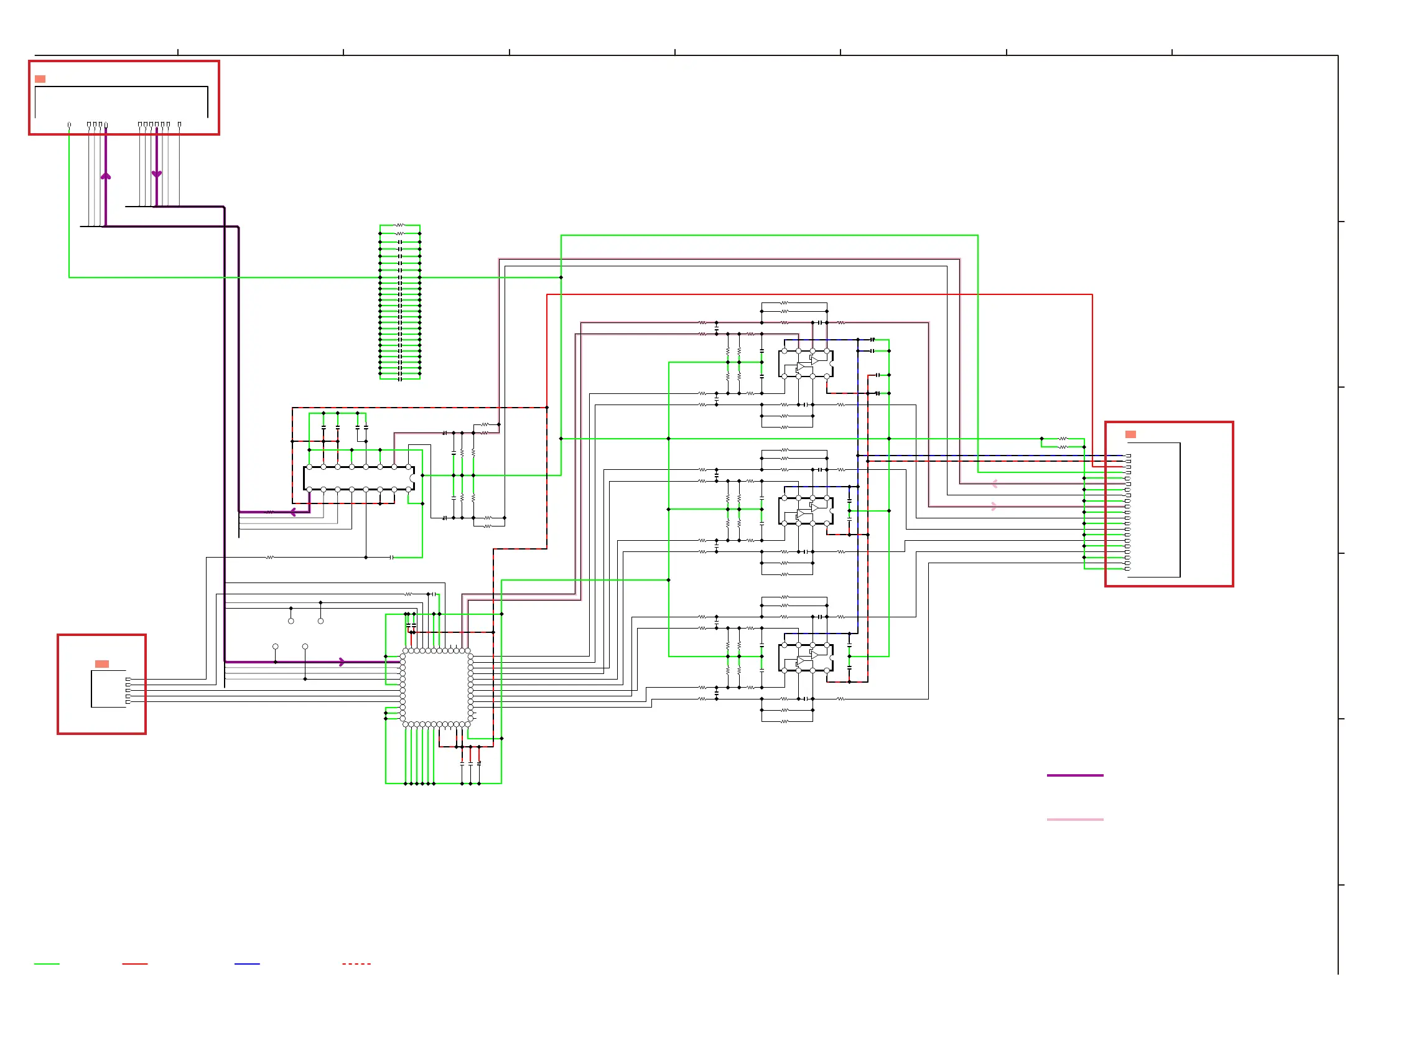Select the green line legend sample
1411x1048 pixels.
[46, 964]
